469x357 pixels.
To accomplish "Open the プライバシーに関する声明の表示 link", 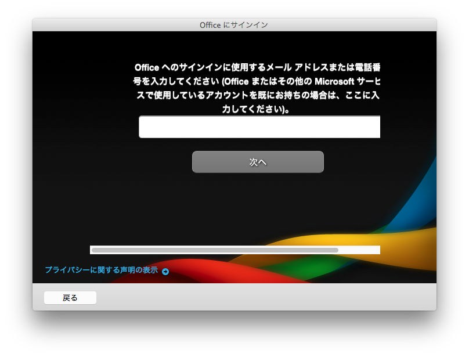I will [x=102, y=270].
